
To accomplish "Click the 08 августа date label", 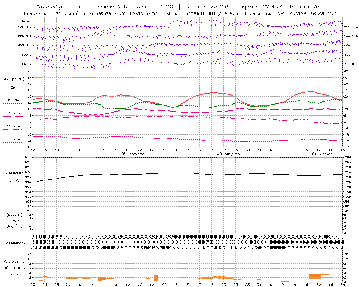I will coord(228,154).
